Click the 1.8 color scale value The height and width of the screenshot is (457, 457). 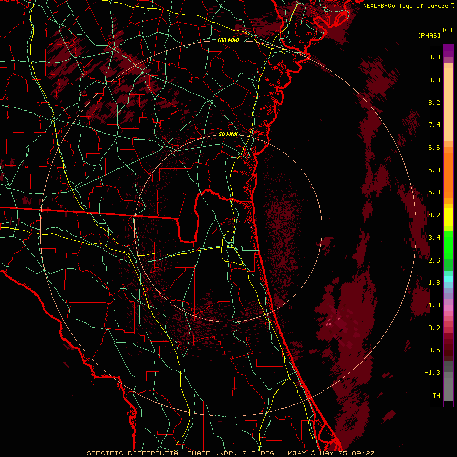click(434, 283)
